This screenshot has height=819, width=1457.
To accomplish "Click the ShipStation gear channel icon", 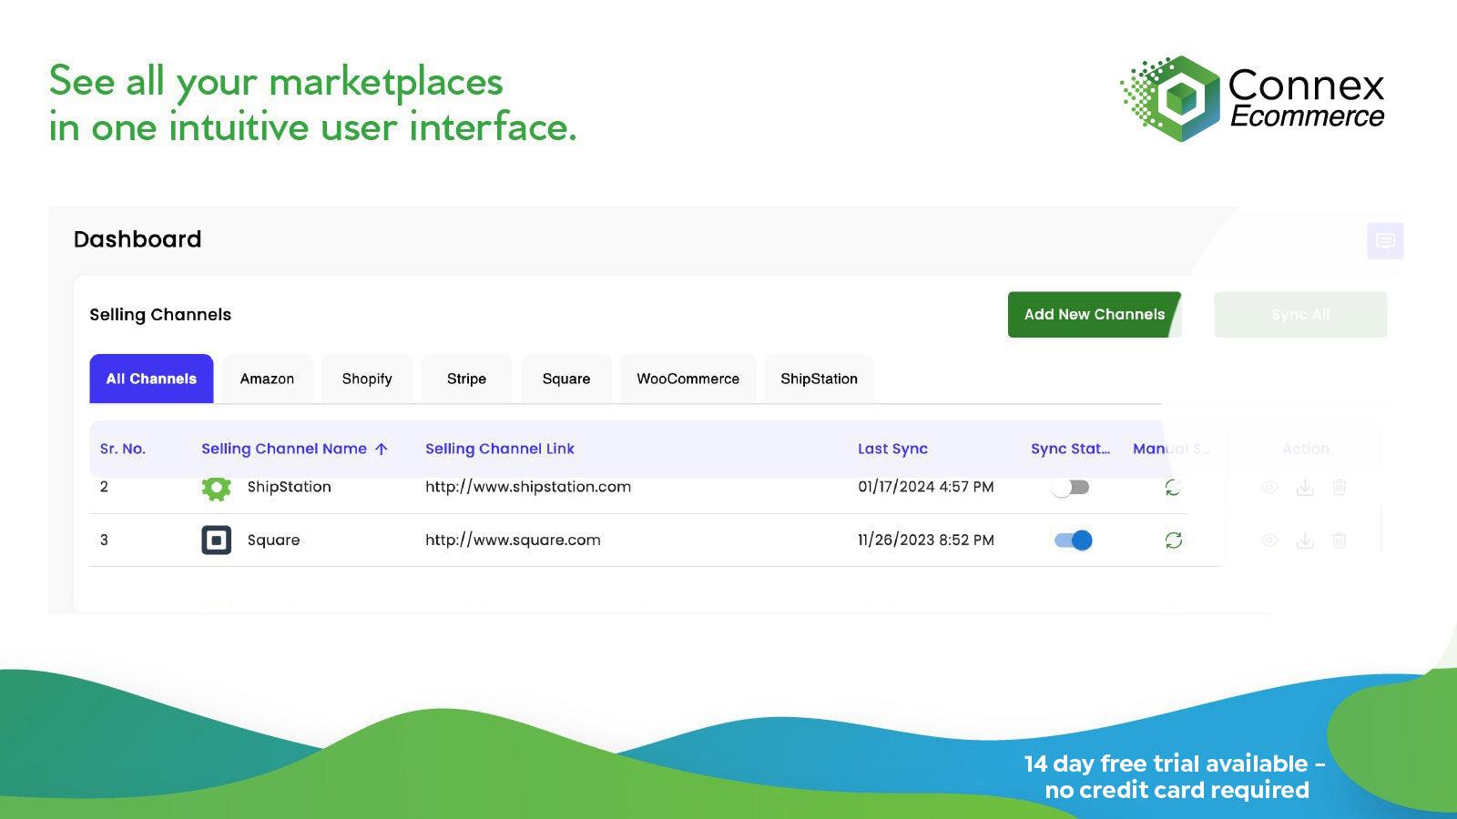I will [x=216, y=487].
